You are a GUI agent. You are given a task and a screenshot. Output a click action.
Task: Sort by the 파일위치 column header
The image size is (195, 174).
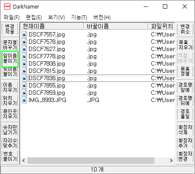coord(162,26)
